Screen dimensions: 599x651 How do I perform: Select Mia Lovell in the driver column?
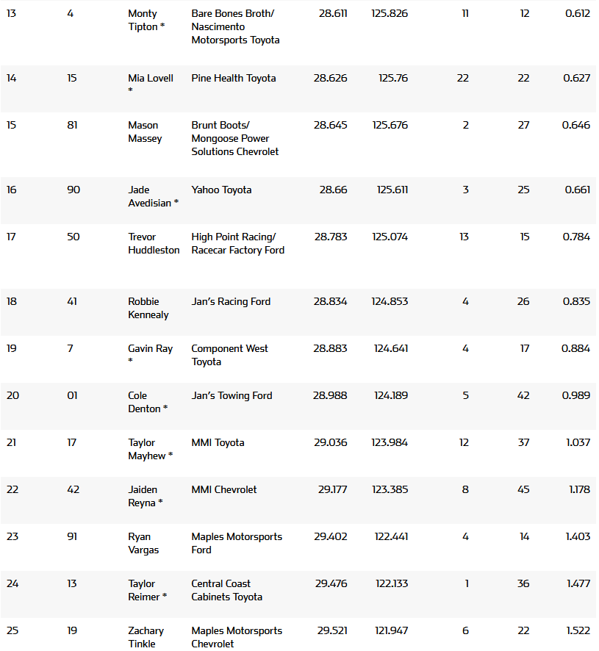[150, 78]
